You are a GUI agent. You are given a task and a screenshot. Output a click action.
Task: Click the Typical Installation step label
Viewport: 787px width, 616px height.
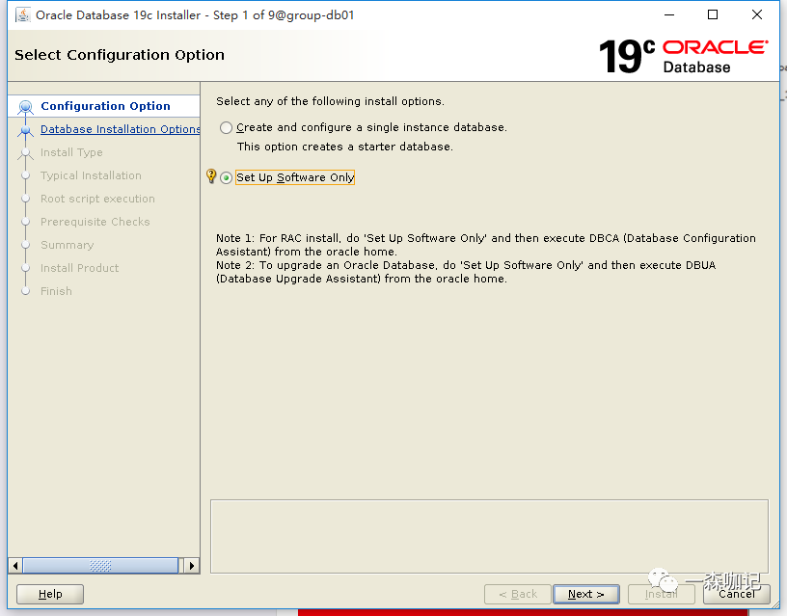pyautogui.click(x=91, y=175)
